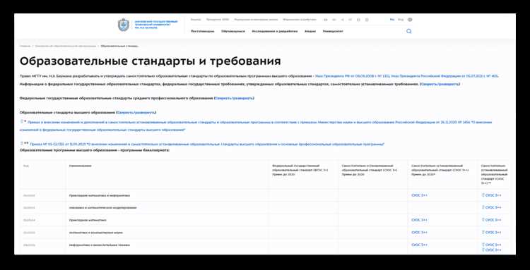This screenshot has height=270, width=530.
Task: Click the row name Механика и математическое моделирование
Action: (102, 208)
